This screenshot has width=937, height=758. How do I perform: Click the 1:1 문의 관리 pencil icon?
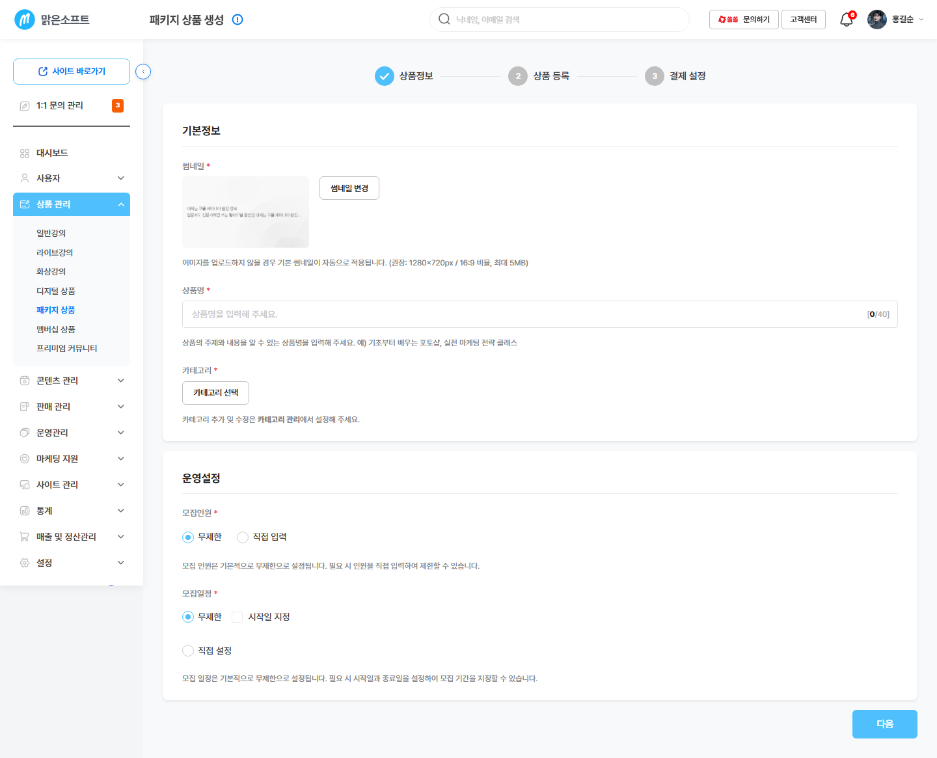point(25,106)
